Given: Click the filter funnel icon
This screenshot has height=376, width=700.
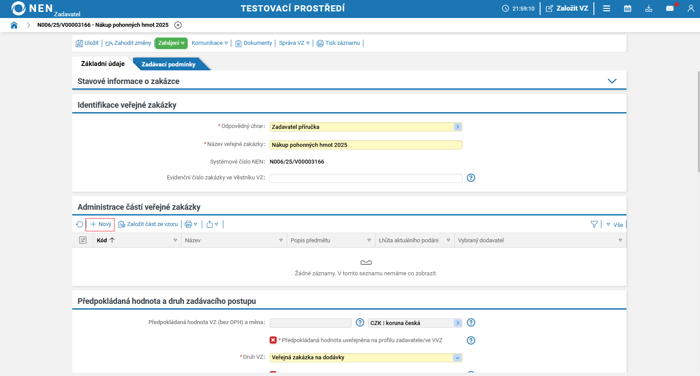Looking at the screenshot, I should pos(594,224).
